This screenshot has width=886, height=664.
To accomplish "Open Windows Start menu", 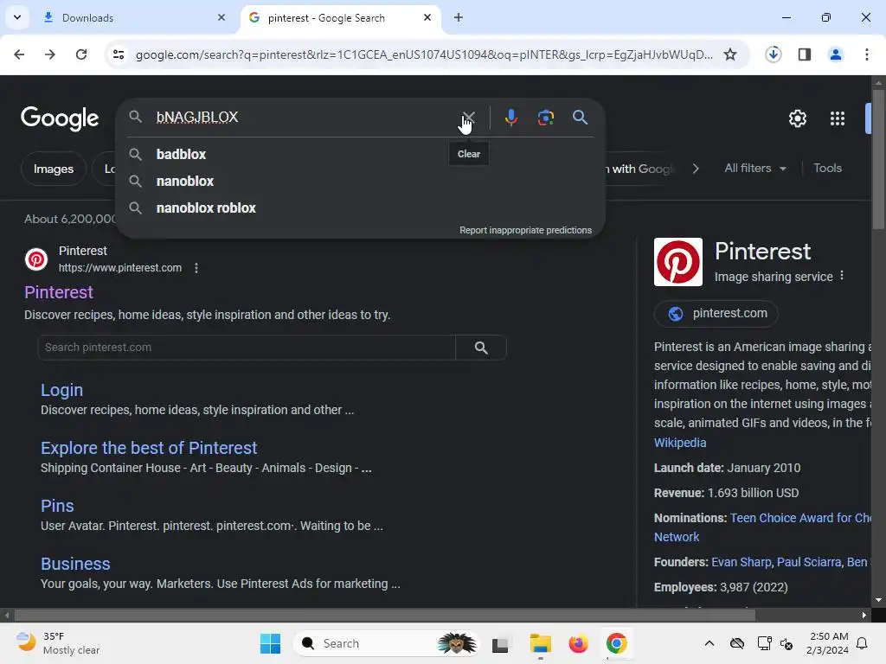I will 270,643.
